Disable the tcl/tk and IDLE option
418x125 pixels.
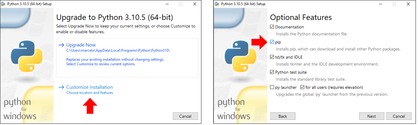272,57
